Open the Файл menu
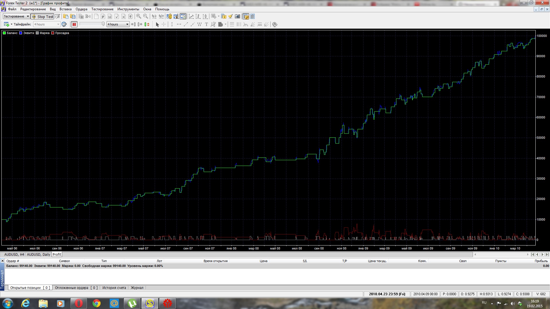 click(x=12, y=9)
